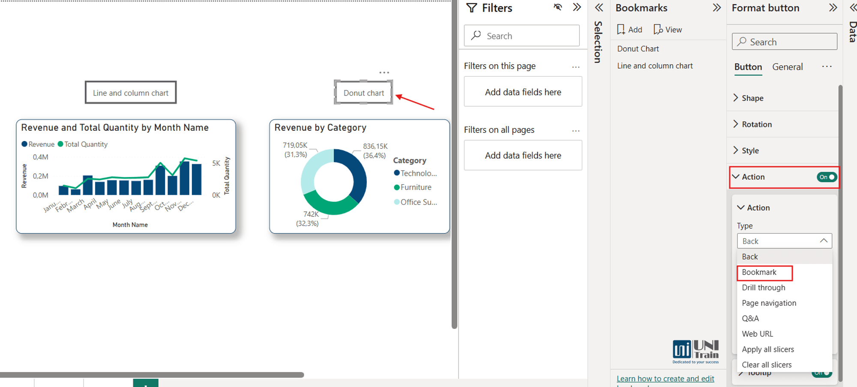Click the Data pane label
857x387 pixels.
(853, 32)
